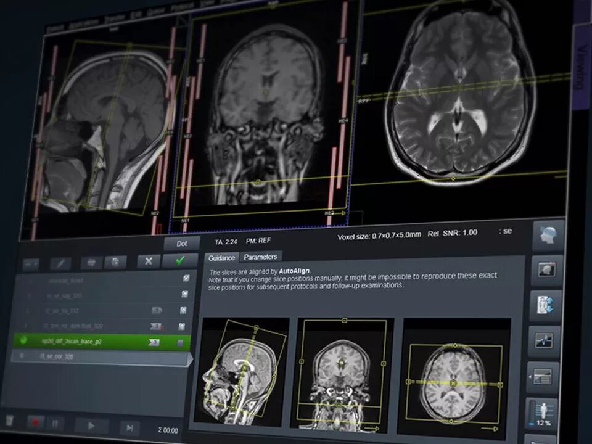Screen dimensions: 592x444
Task: Click the PM: REF label
Action: point(258,240)
